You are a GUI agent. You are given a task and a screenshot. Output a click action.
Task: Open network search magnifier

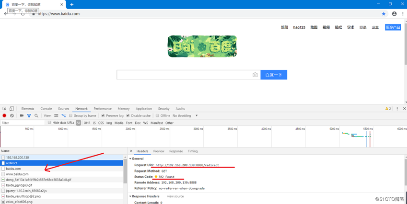click(36, 115)
